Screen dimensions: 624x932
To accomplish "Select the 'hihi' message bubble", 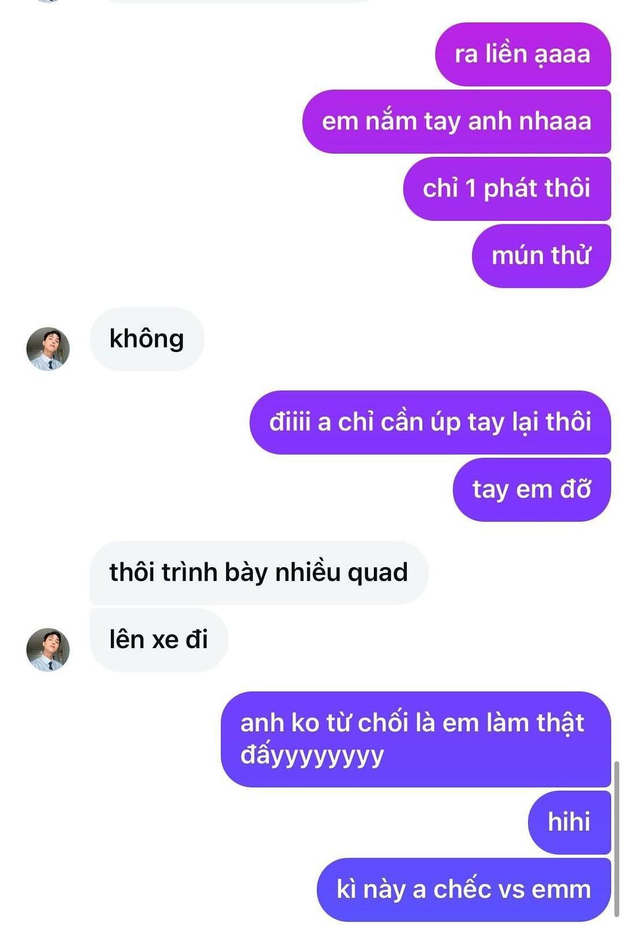I will (569, 822).
